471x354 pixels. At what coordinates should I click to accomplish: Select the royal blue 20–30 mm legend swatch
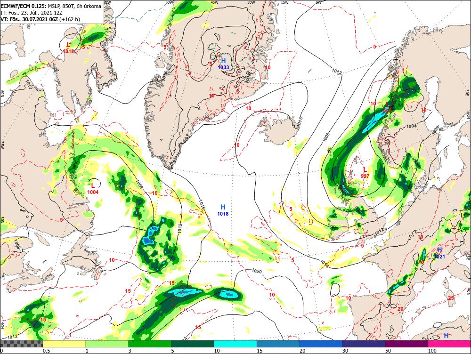pyautogui.click(x=321, y=344)
